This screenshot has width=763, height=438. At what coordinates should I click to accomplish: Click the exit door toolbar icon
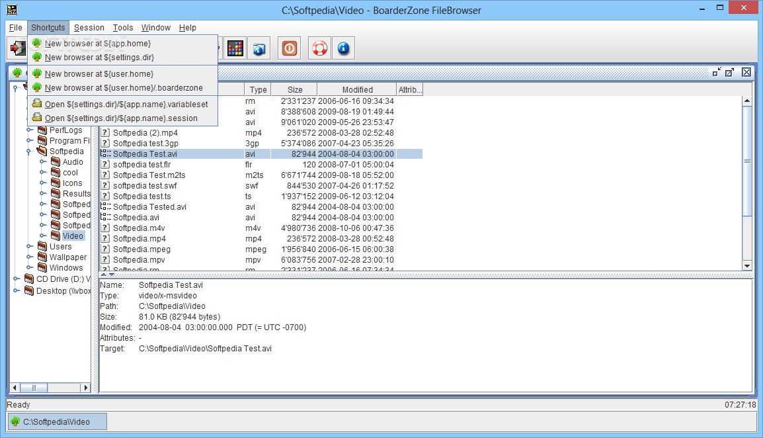[x=17, y=48]
